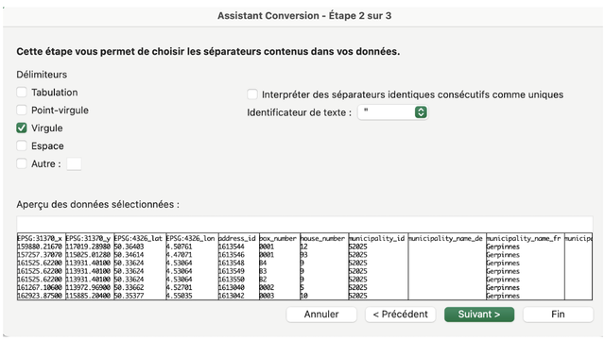Tick the Autre delimiter checkbox
Viewport: 605px width, 341px height.
[22, 163]
